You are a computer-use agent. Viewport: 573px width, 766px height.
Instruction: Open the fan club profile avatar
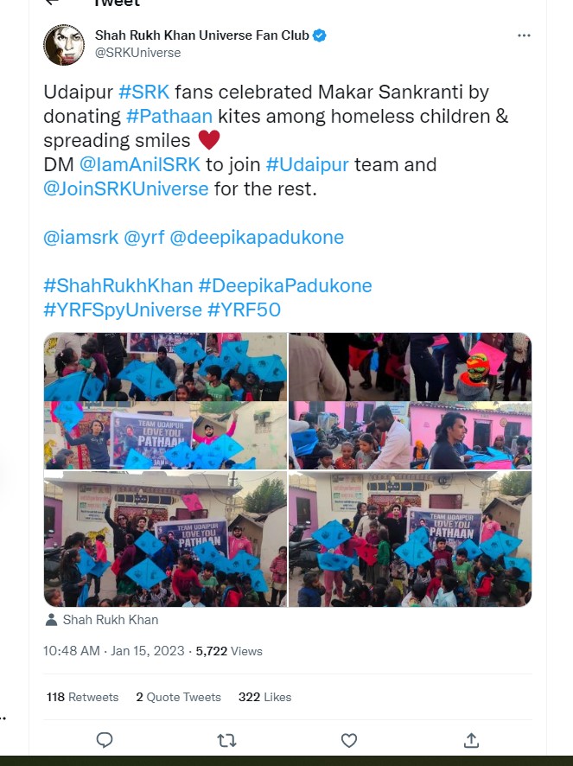click(x=63, y=44)
